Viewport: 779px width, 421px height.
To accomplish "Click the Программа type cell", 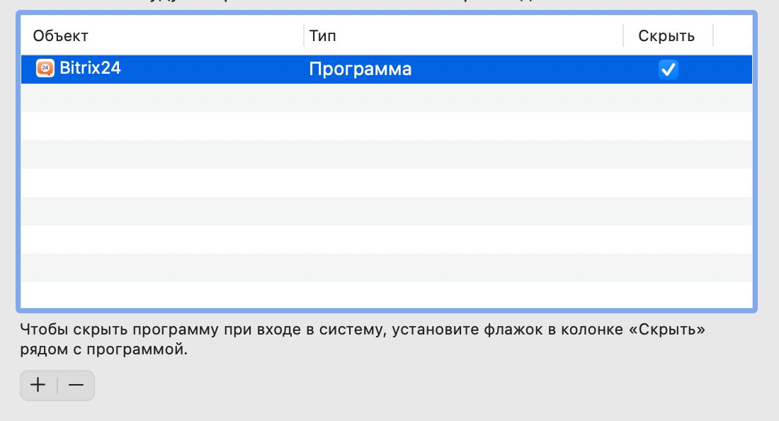I will [360, 69].
